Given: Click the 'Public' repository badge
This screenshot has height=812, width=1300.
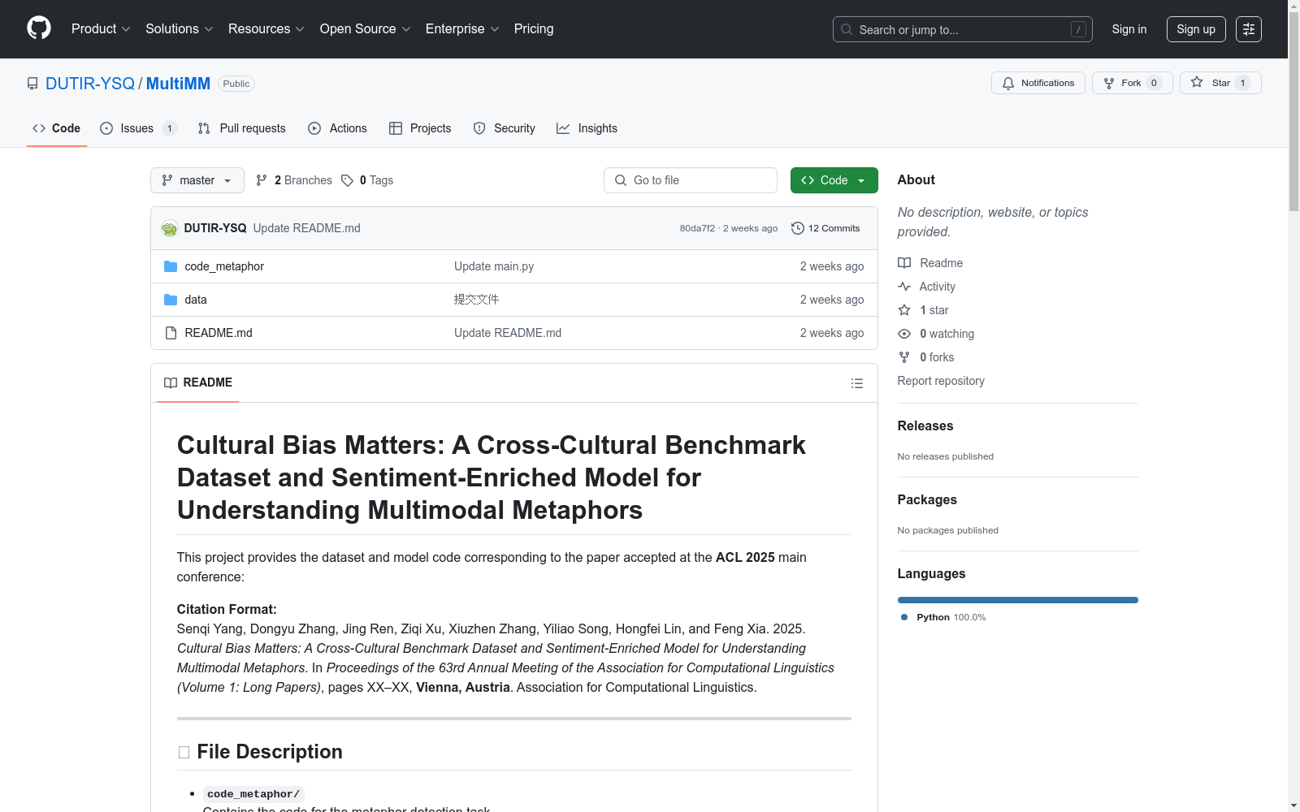Looking at the screenshot, I should (236, 84).
